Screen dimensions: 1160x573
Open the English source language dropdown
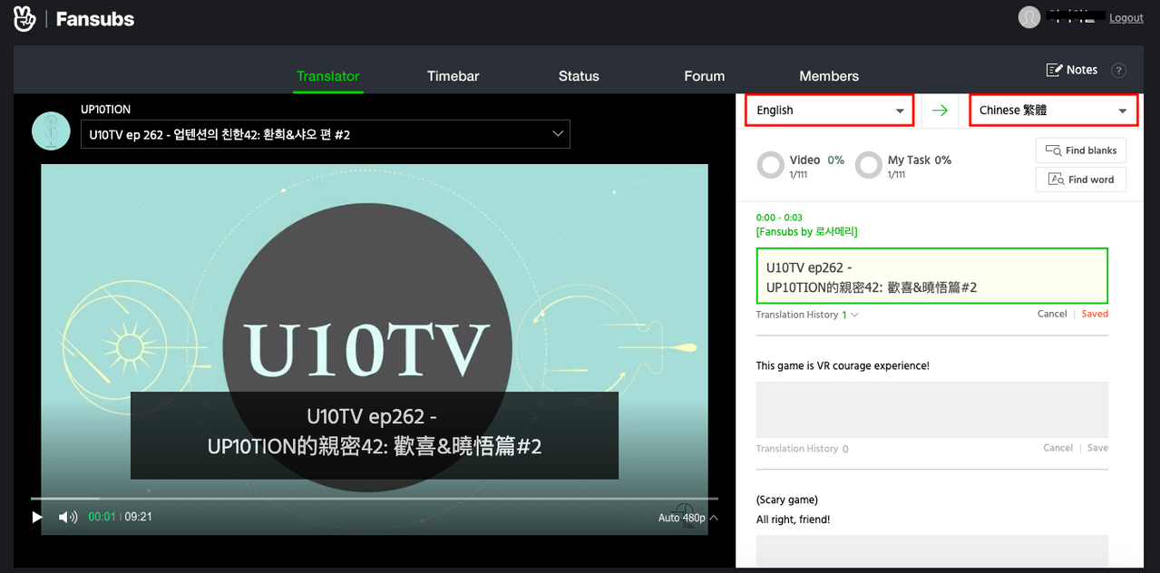[829, 110]
